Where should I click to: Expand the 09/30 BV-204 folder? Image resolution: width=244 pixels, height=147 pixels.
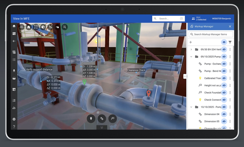(191, 49)
